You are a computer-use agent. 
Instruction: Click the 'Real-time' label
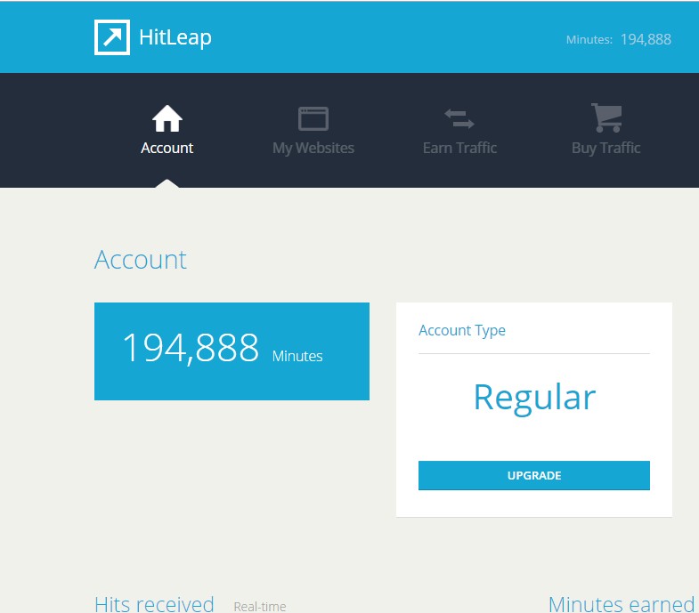point(260,606)
